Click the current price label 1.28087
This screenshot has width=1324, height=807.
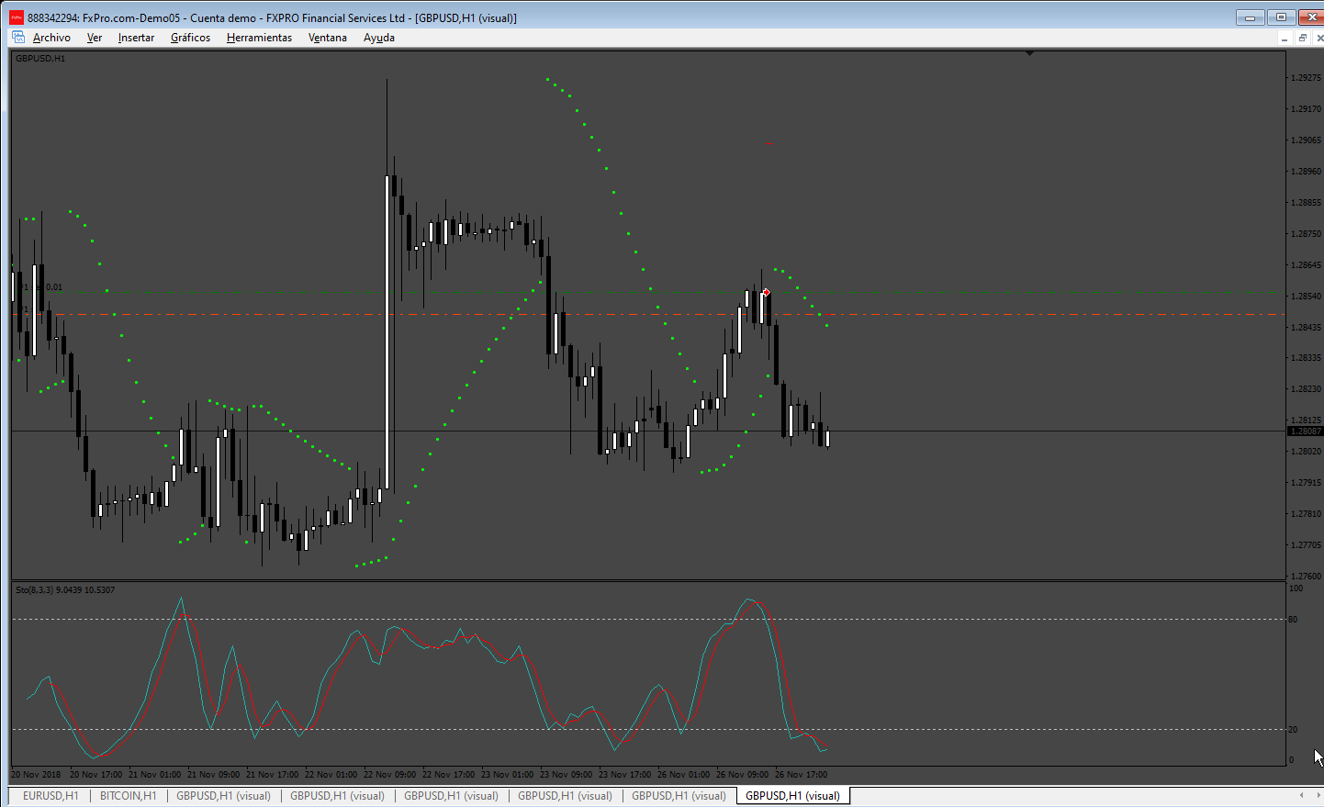tap(1306, 431)
